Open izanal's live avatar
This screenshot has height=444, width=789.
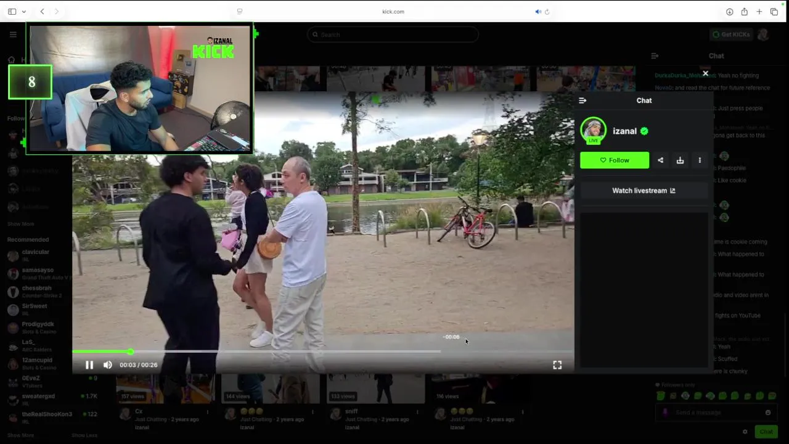coord(593,131)
